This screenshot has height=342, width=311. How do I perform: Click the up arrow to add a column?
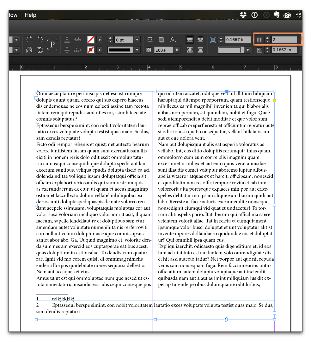[267, 38]
